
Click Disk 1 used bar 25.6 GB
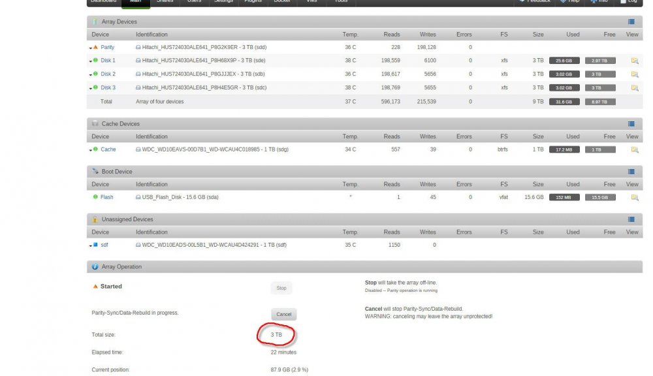point(564,61)
